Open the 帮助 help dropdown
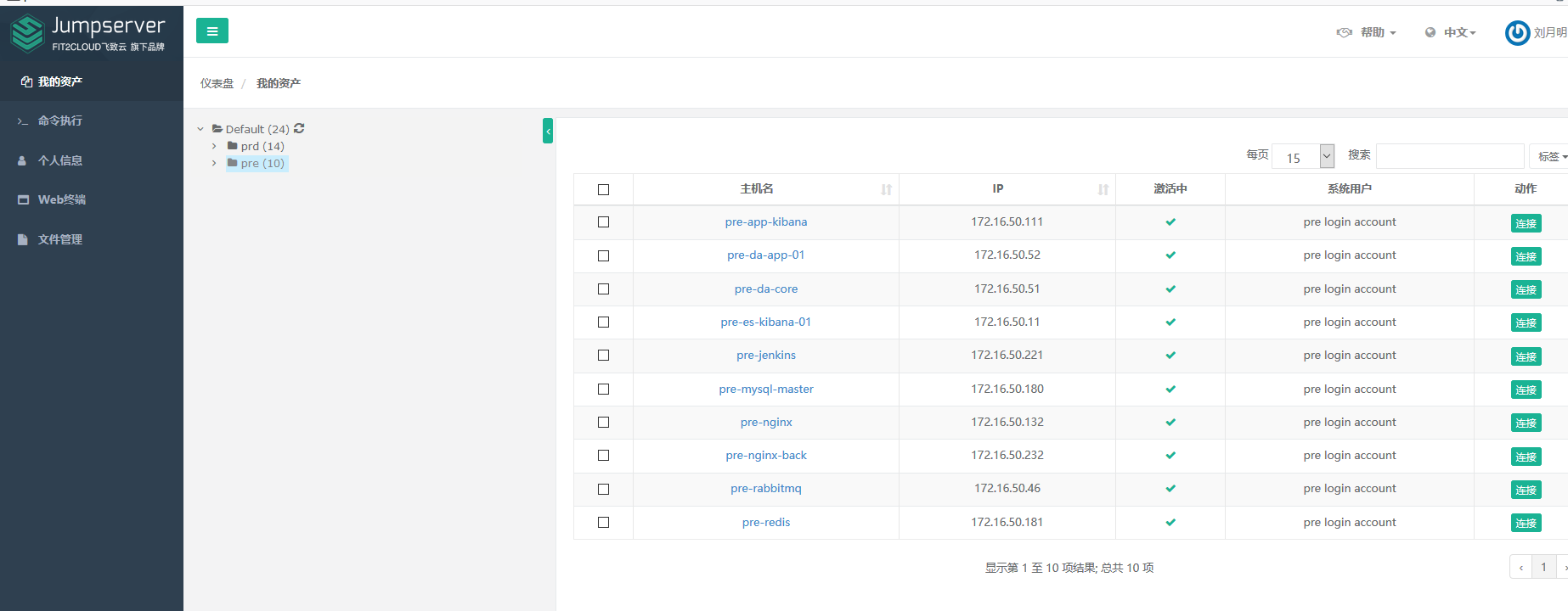The height and width of the screenshot is (611, 1568). pos(1378,32)
